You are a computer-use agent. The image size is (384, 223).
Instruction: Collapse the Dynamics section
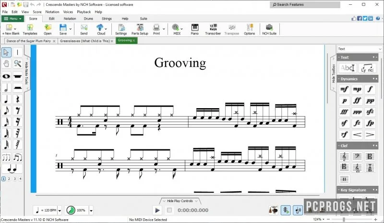click(338, 79)
